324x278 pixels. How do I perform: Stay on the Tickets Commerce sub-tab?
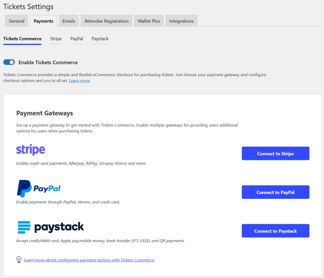(22, 38)
